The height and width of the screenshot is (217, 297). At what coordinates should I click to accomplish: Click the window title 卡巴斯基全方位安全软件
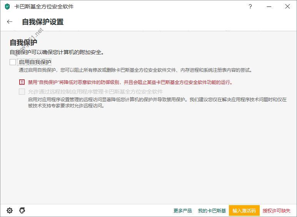point(44,7)
